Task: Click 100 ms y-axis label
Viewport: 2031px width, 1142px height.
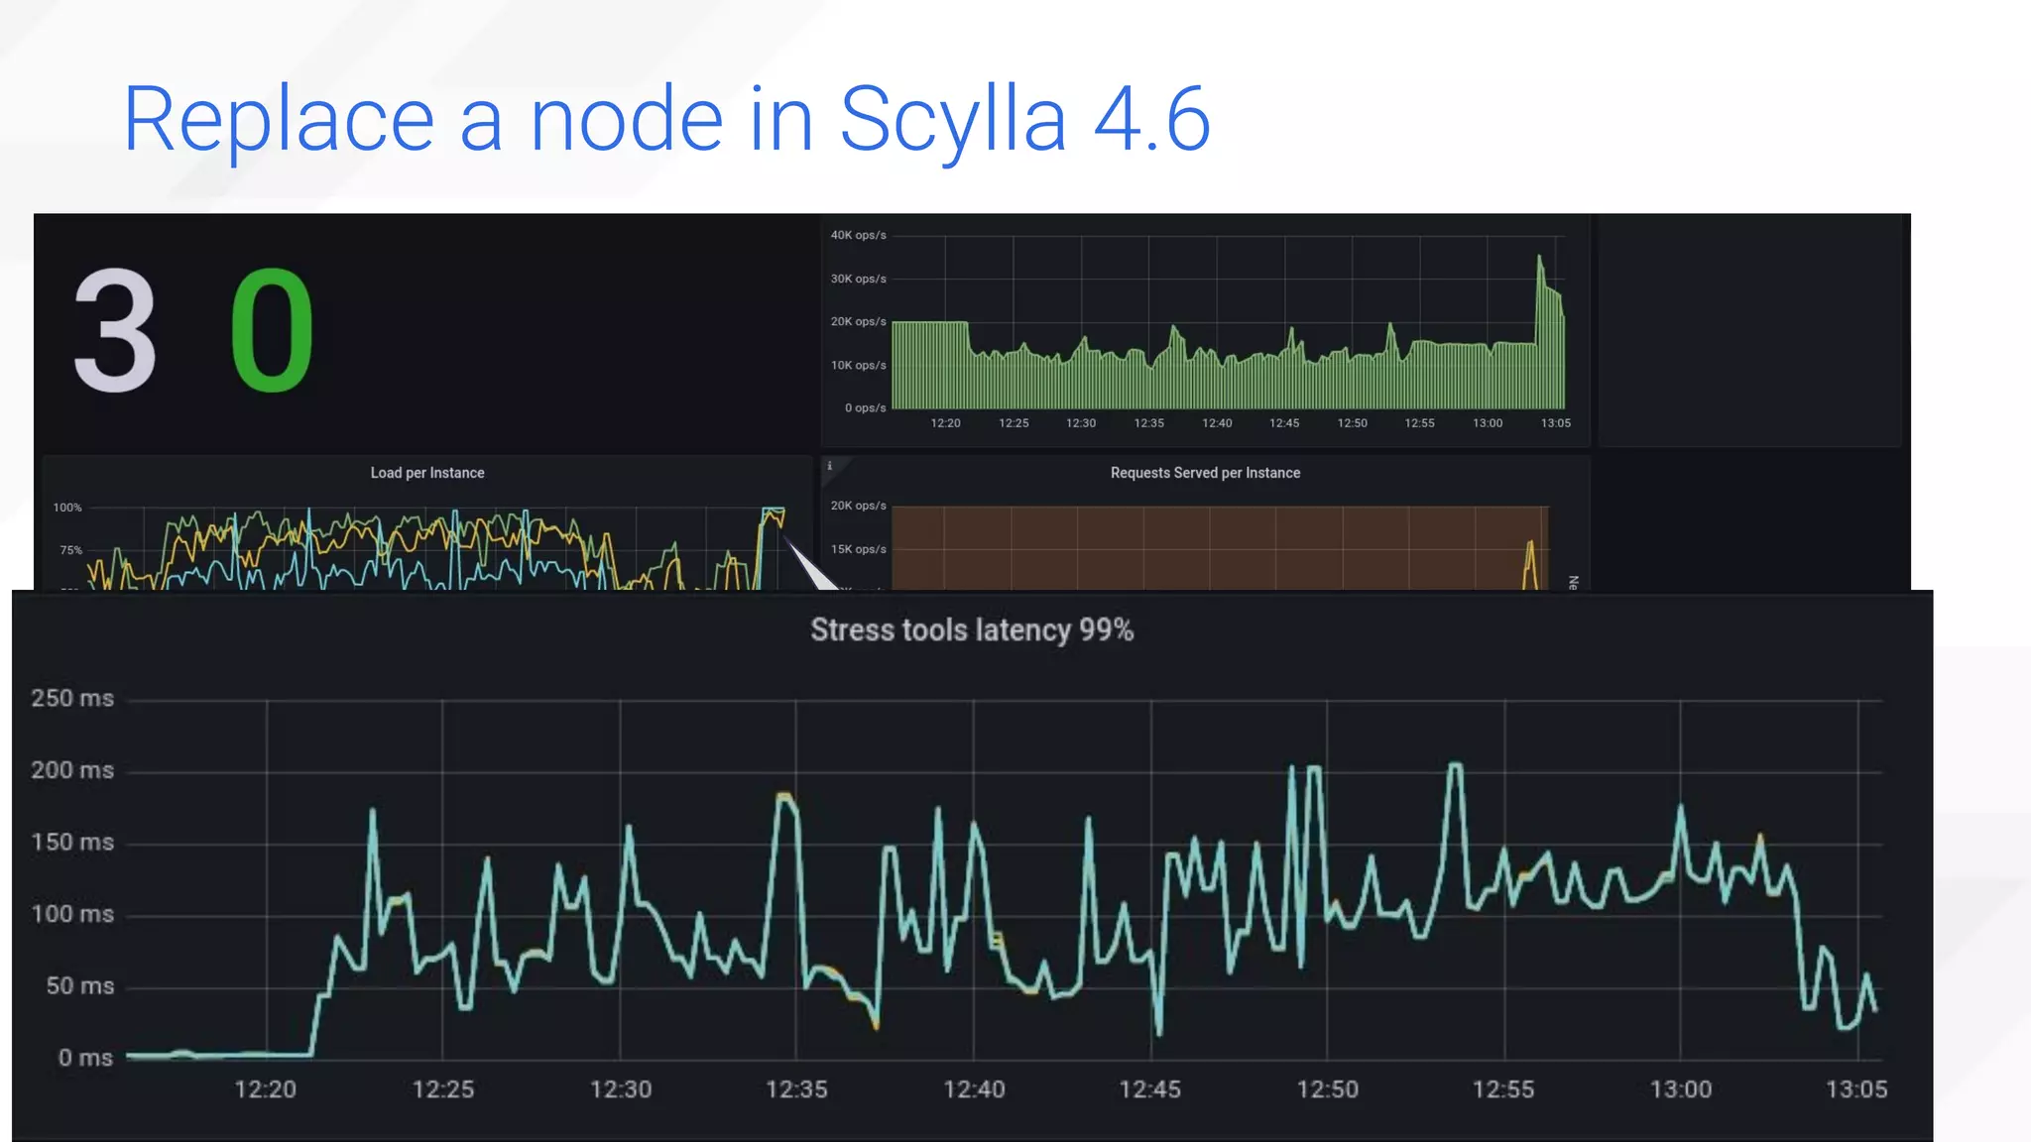Action: (72, 914)
